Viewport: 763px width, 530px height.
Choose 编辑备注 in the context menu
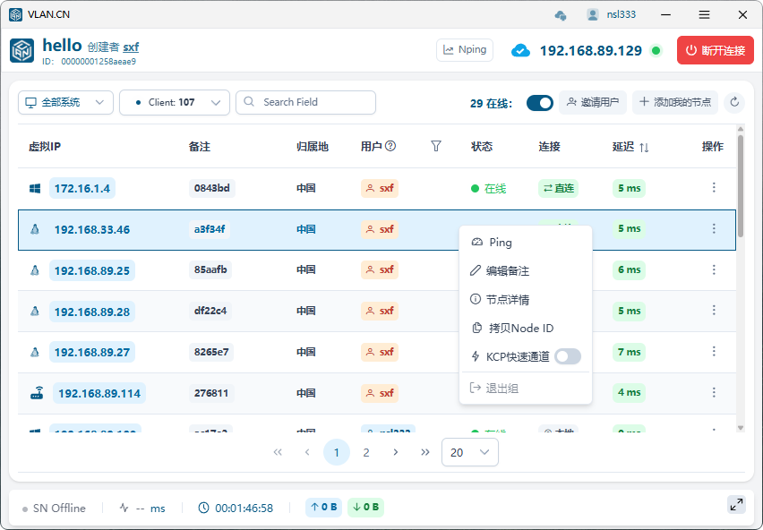click(x=526, y=271)
